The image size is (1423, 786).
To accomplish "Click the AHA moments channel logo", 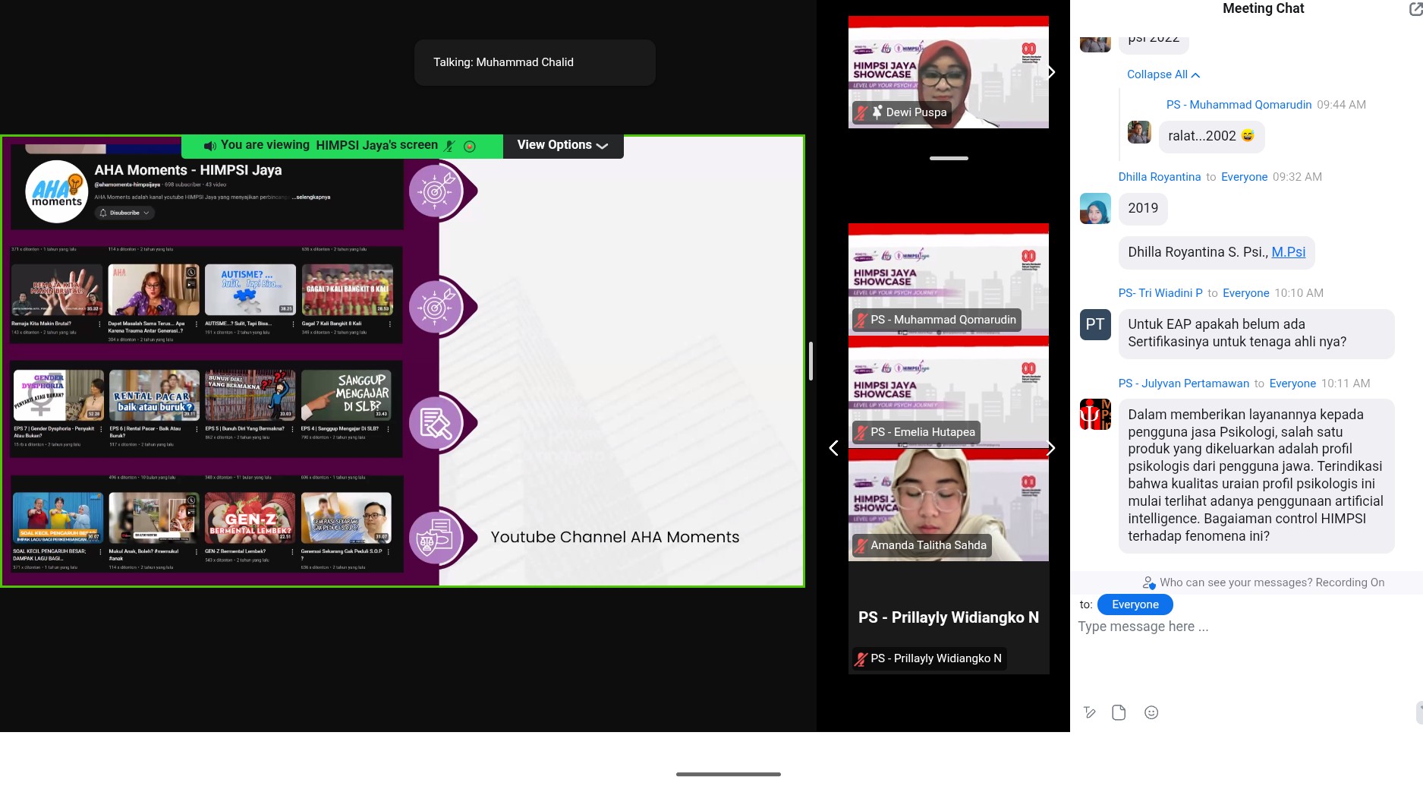I will [57, 192].
